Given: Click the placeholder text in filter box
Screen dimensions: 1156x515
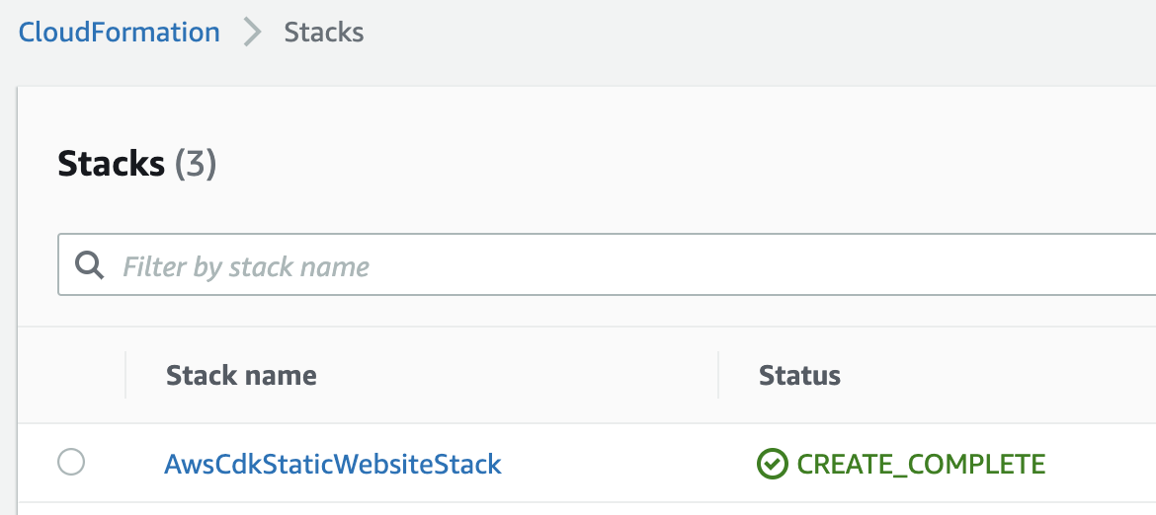Looking at the screenshot, I should point(245,265).
